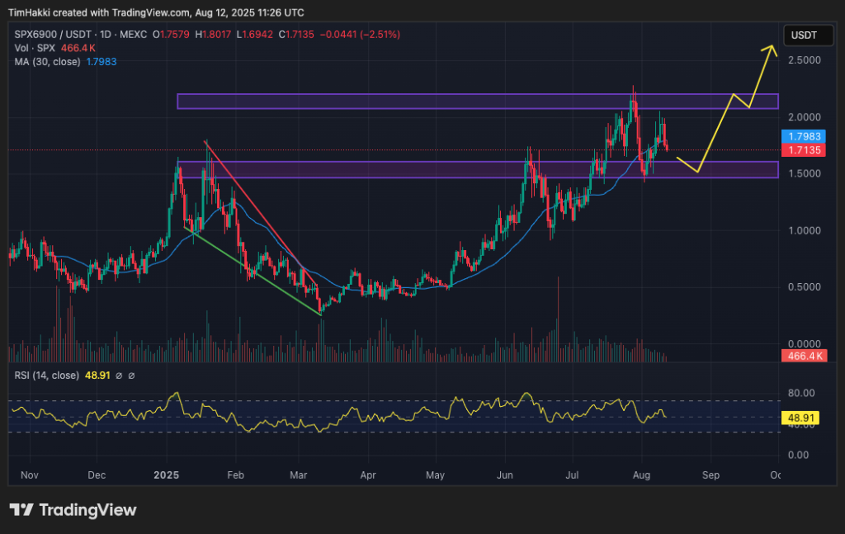Click the open value O1.7579

coord(171,35)
